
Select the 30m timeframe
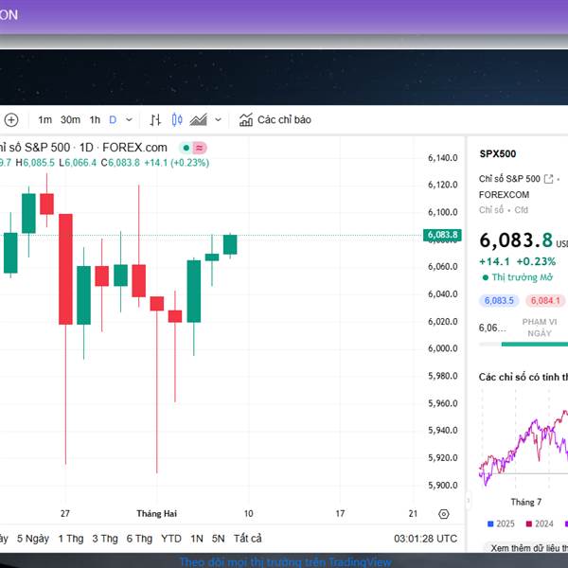(x=70, y=120)
